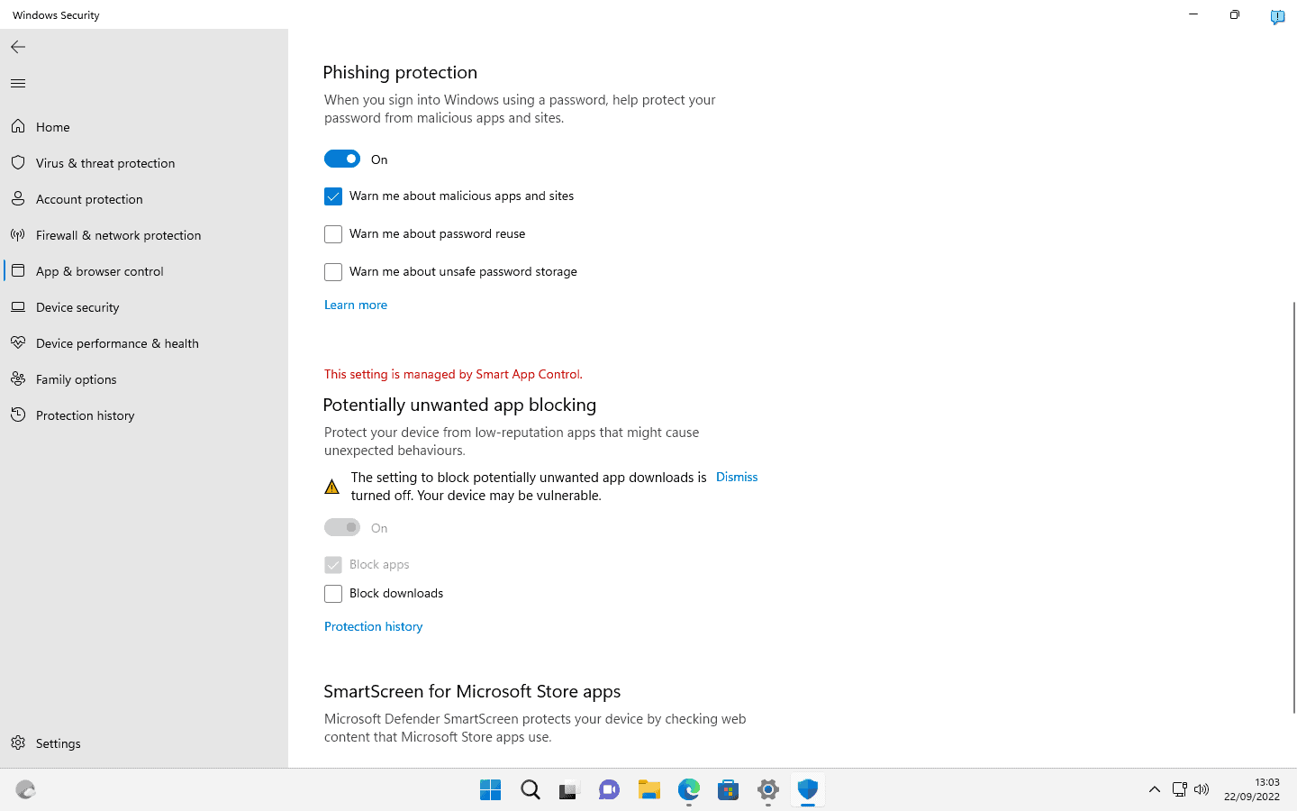Click the volume speaker tray icon
1297x811 pixels.
pyautogui.click(x=1202, y=789)
